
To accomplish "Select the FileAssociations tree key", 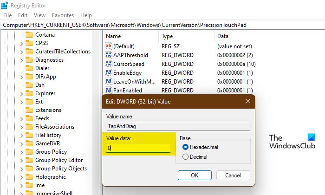I will coord(55,127).
